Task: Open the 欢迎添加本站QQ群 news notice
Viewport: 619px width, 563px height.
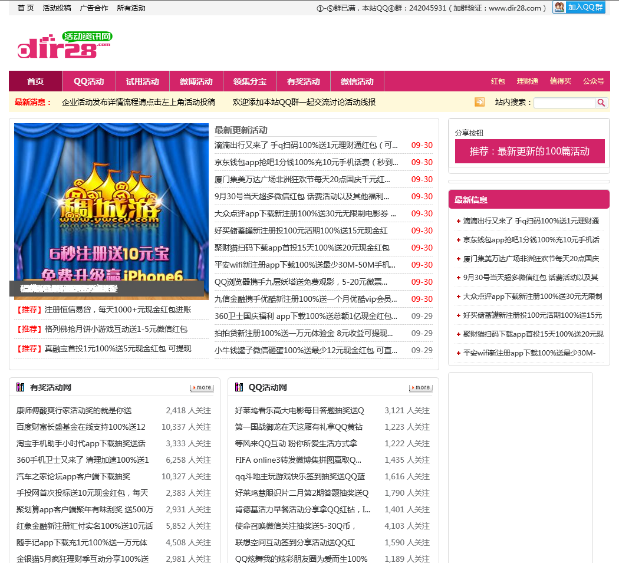Action: click(304, 102)
